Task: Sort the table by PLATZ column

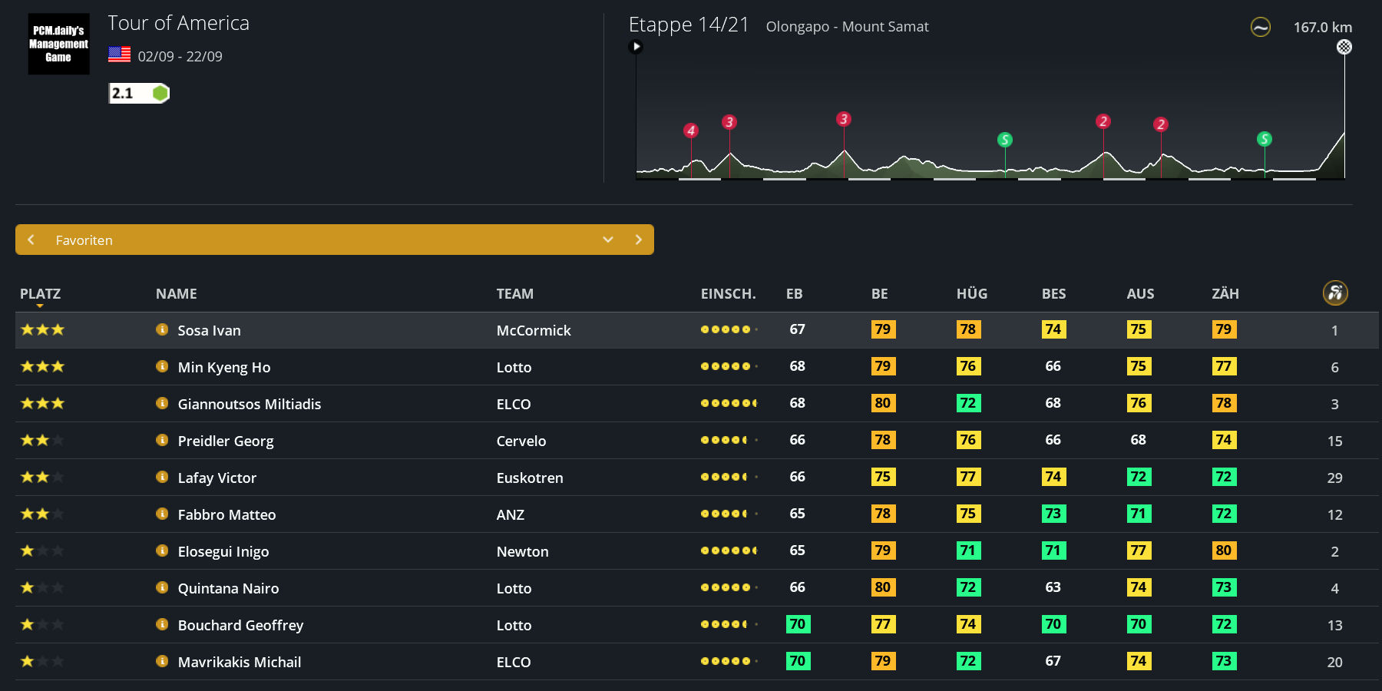Action: pos(40,293)
